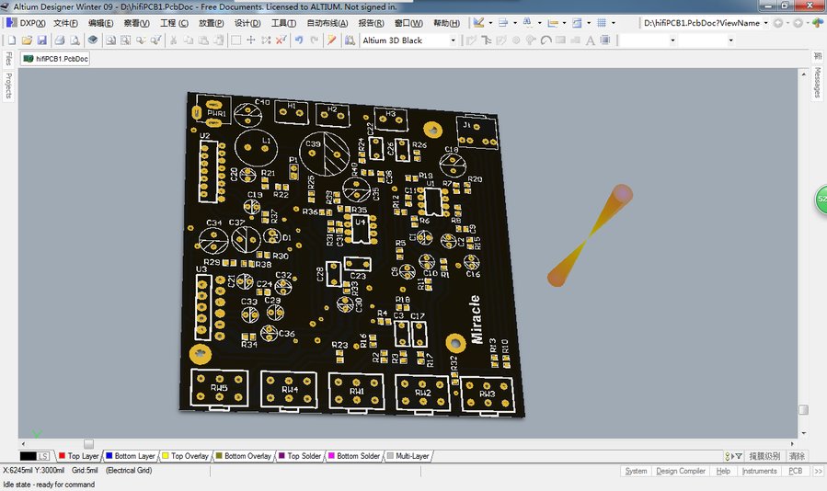This screenshot has width=827, height=491.
Task: Switch to the hifiPCB1.PcbDoc document tab
Action: point(56,59)
